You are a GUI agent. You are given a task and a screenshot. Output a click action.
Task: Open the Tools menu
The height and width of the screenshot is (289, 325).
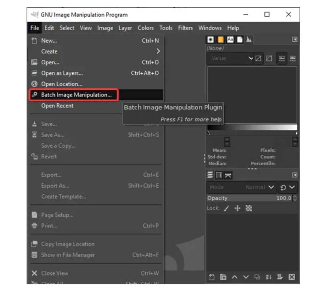point(166,28)
